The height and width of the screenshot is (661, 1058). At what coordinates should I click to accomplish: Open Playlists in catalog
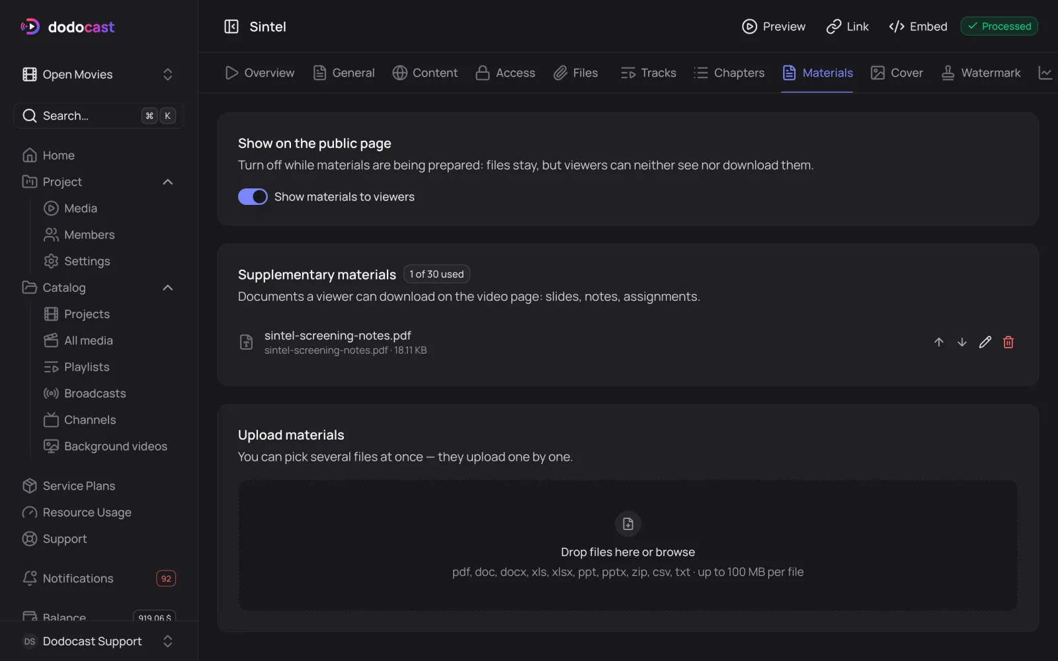(x=77, y=367)
